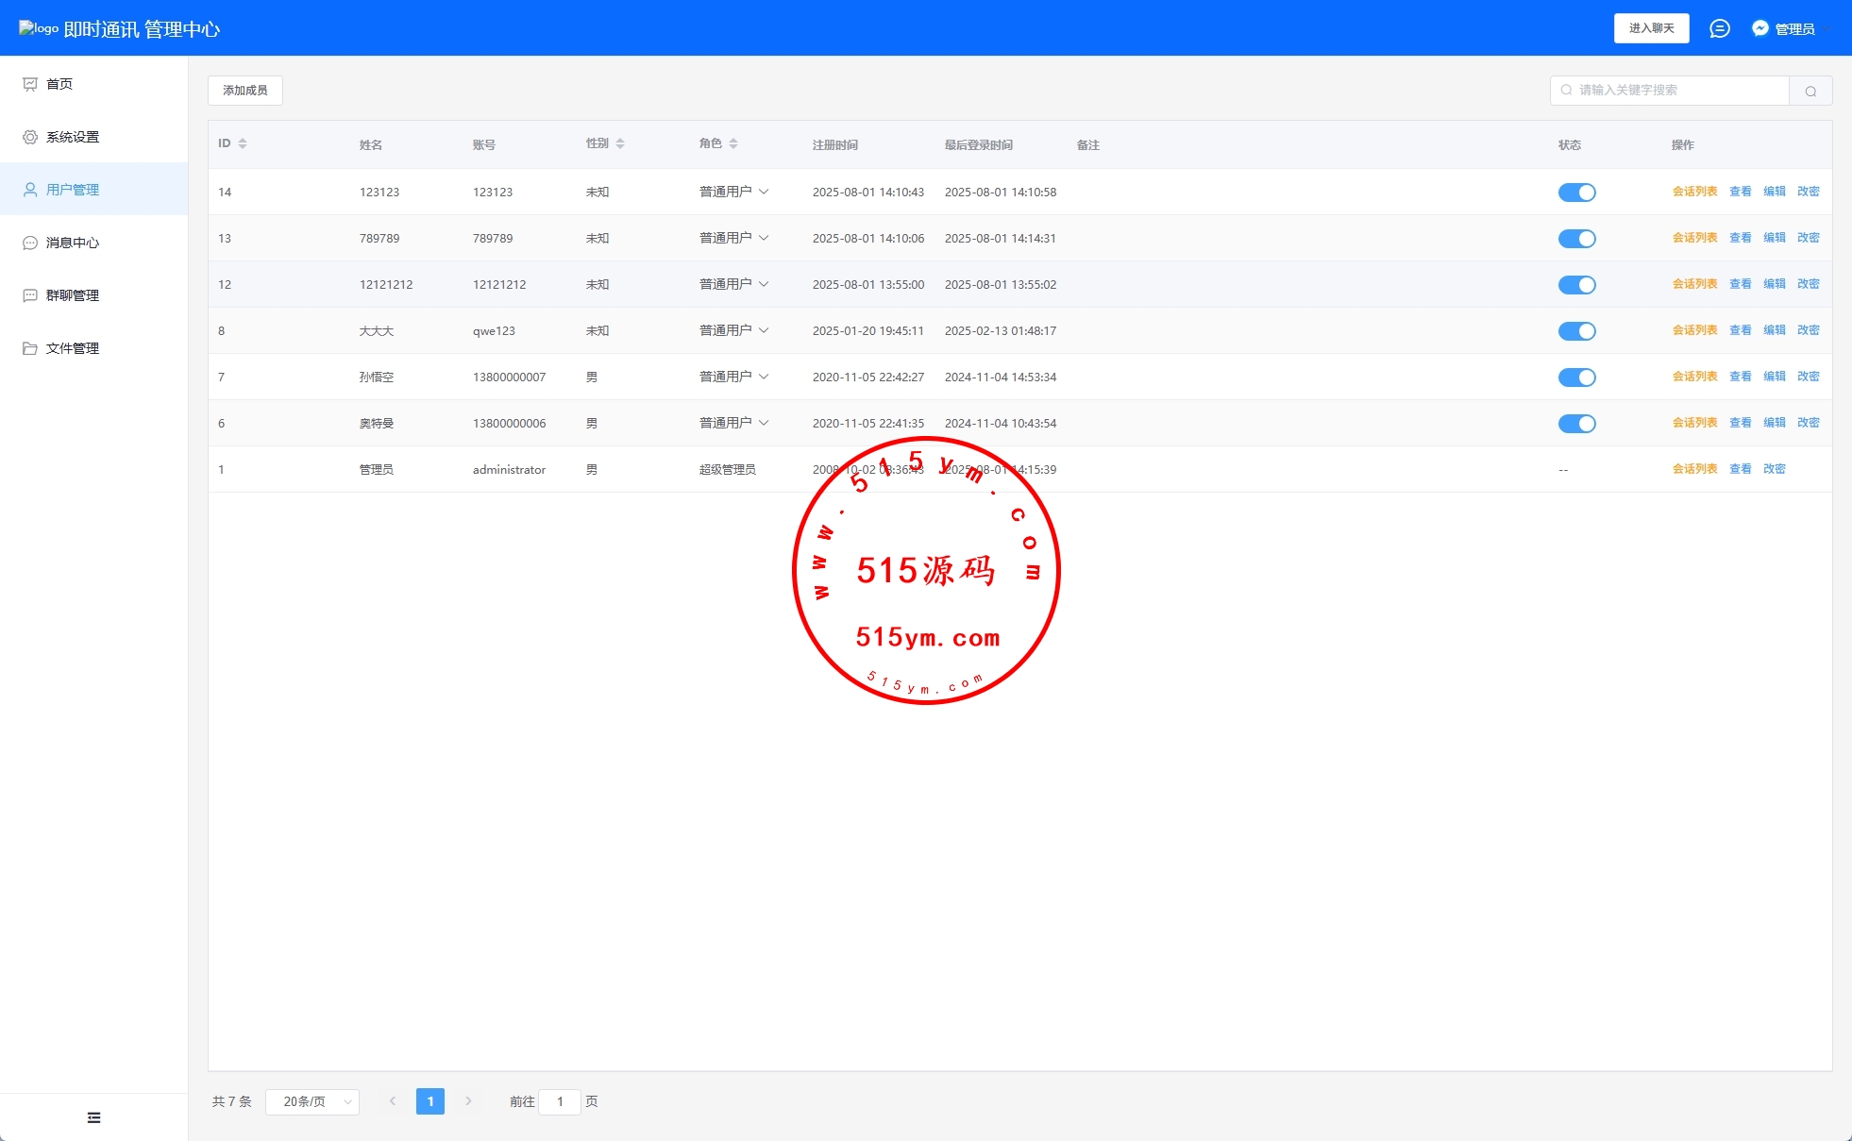Open the message bubble icon in header
1852x1141 pixels.
point(1720,28)
